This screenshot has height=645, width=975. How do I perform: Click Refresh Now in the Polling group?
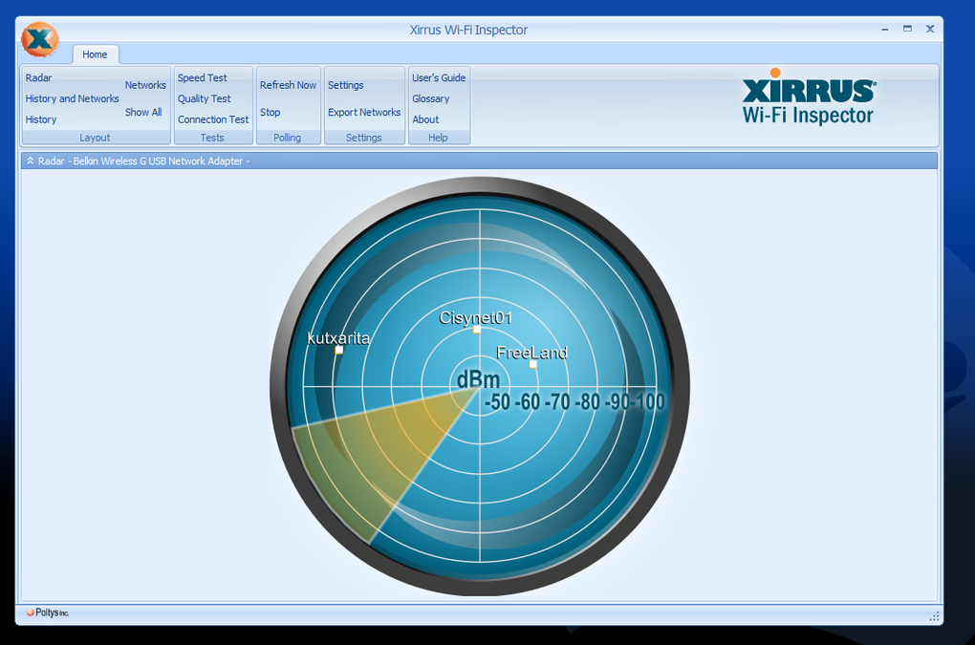click(x=288, y=85)
